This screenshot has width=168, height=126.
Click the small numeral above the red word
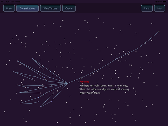(81, 78)
